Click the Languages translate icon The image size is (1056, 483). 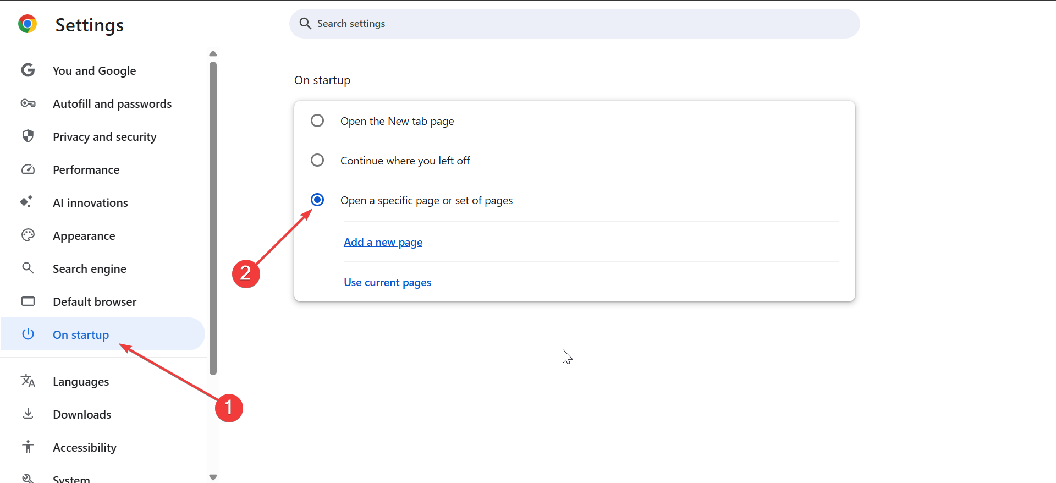coord(28,381)
